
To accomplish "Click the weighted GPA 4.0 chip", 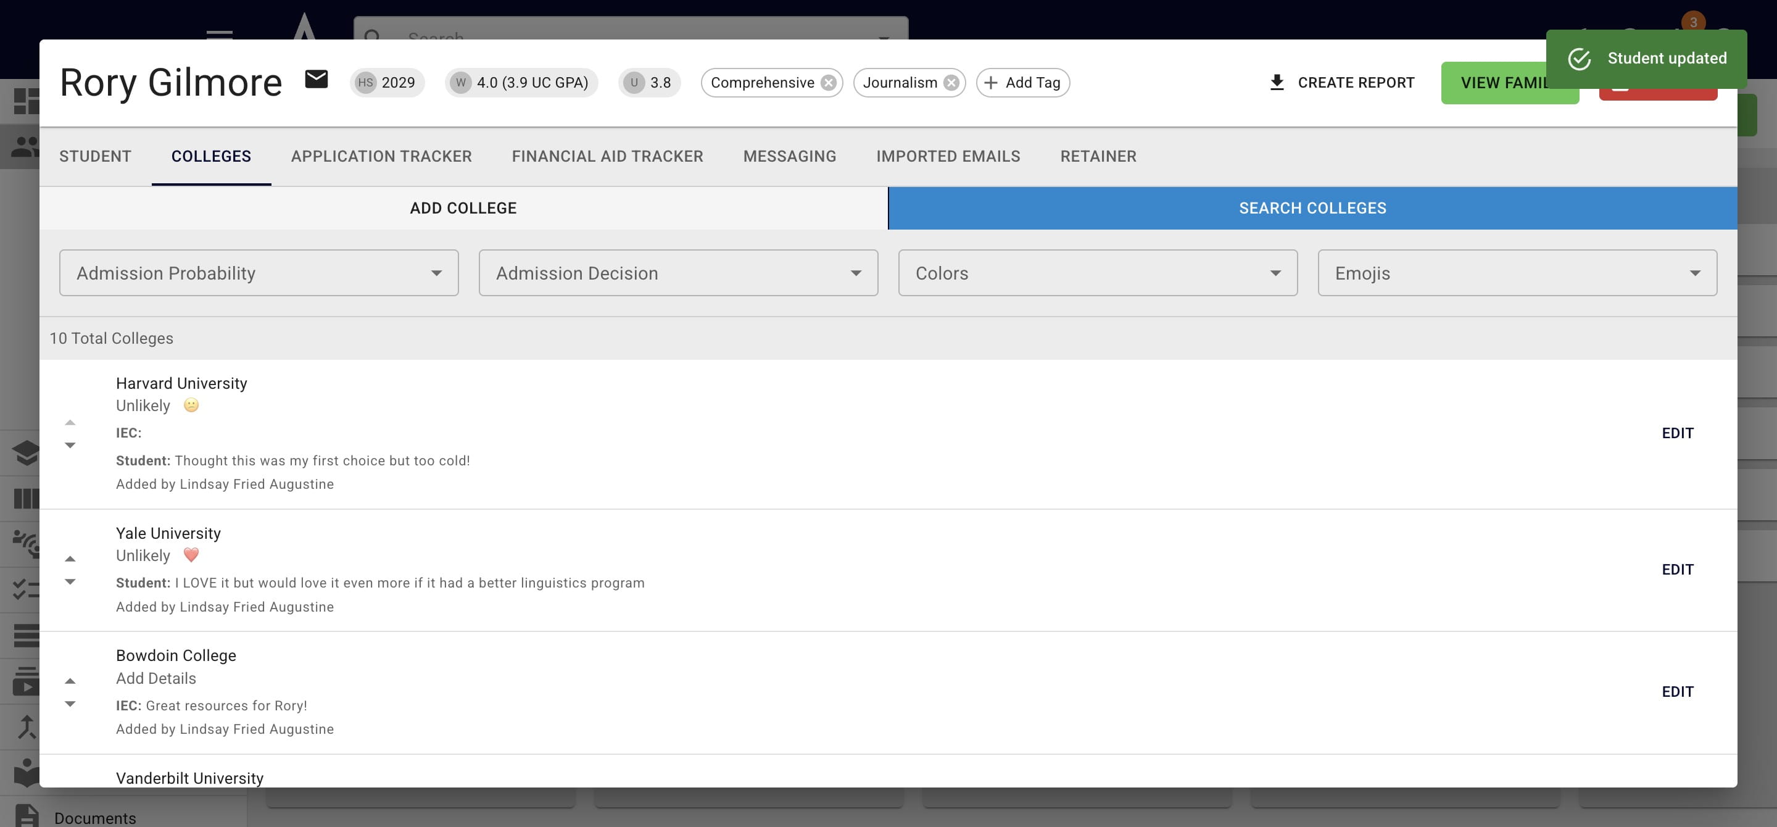I will [x=521, y=83].
